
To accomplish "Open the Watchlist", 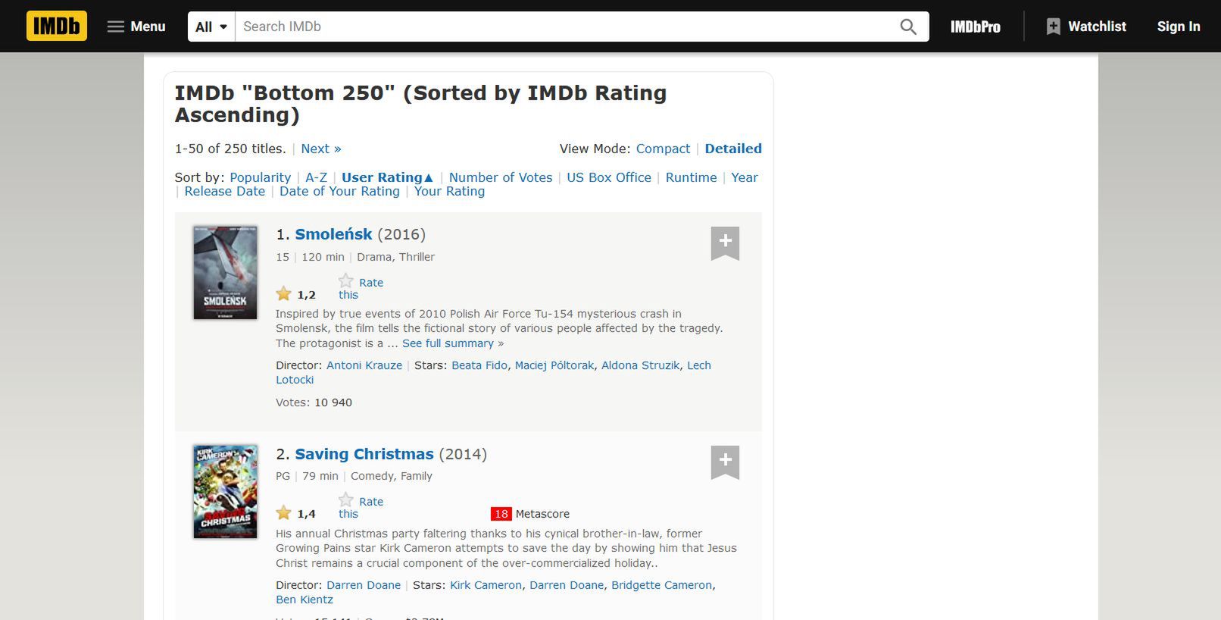I will click(x=1086, y=27).
